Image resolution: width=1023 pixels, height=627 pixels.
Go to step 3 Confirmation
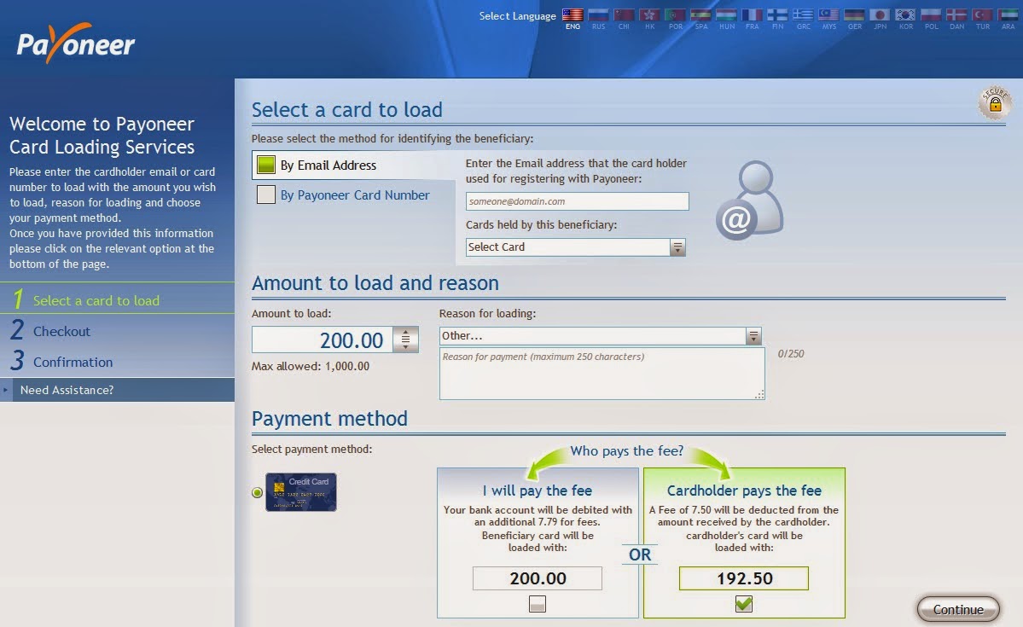pyautogui.click(x=118, y=362)
